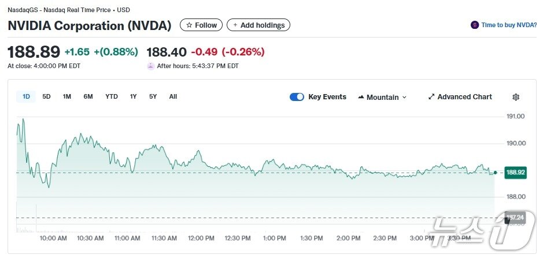Screen dimensions: 543x258
Task: Switch to the 5D range tab
Action: click(x=47, y=97)
